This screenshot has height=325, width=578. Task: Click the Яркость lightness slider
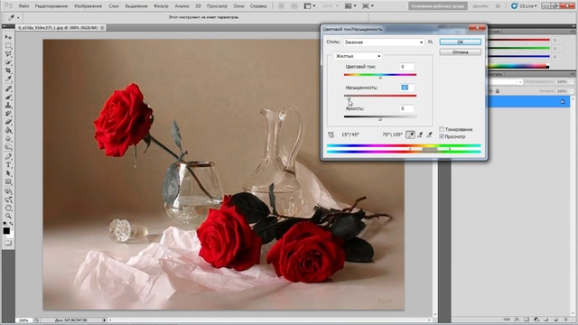click(380, 117)
